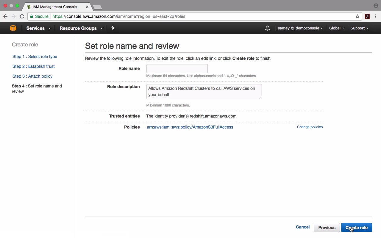Go to Step 1 : Select role type

pyautogui.click(x=35, y=57)
